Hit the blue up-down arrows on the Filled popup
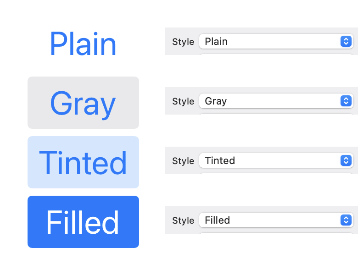358x275 pixels. point(346,220)
